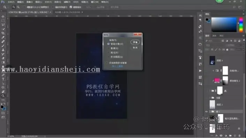The image size is (246, 138).
Task: Check add to current library checkbox
Action: (107, 63)
